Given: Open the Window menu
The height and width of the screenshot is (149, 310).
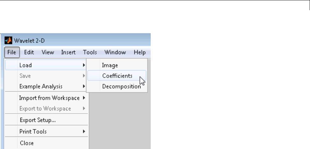Looking at the screenshot, I should 115,52.
